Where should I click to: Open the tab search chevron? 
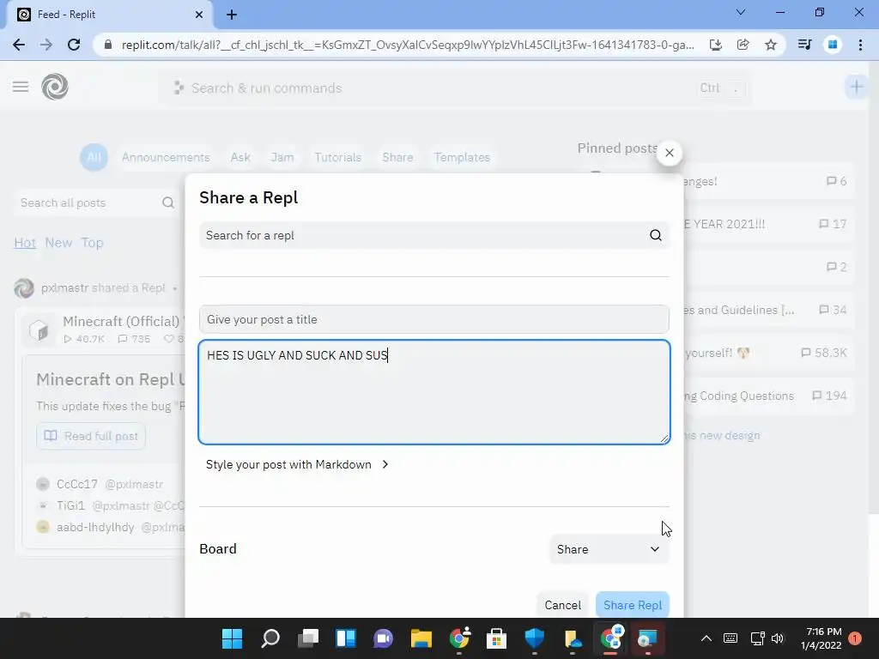point(741,12)
